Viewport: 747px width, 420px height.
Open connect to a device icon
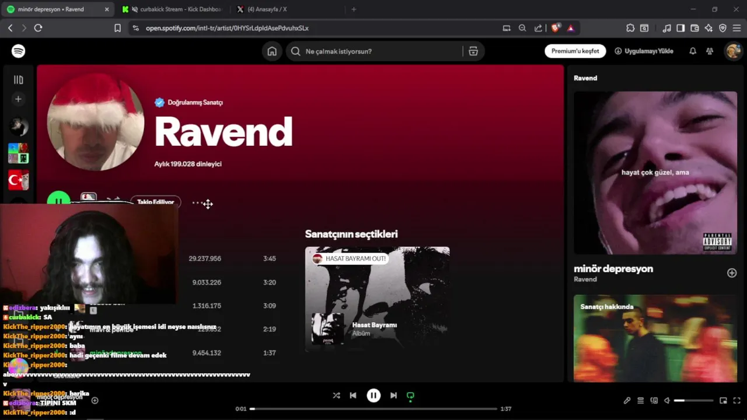654,401
